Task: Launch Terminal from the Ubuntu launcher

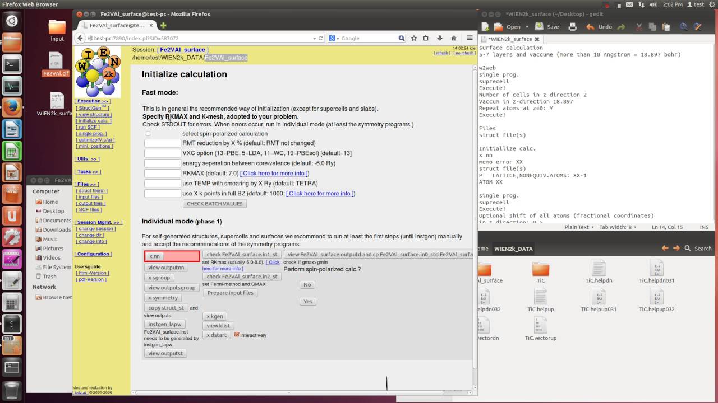Action: point(12,64)
